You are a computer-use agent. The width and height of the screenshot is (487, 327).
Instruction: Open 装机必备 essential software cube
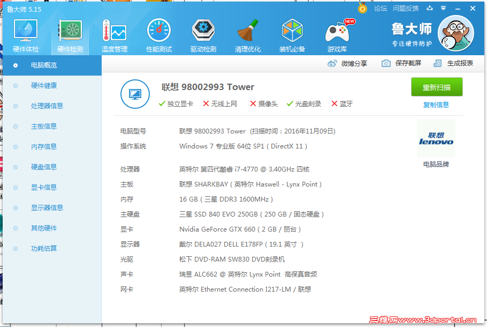(292, 35)
